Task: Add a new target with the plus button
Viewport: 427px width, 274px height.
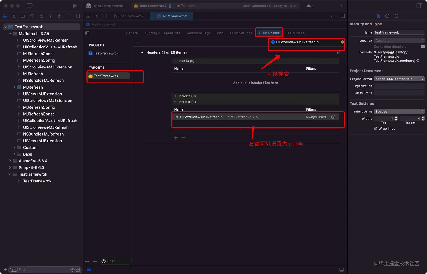Action: [x=87, y=261]
